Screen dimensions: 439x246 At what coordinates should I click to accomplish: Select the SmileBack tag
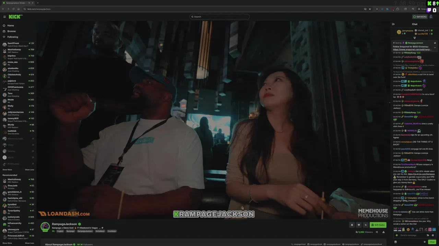(x=100, y=231)
